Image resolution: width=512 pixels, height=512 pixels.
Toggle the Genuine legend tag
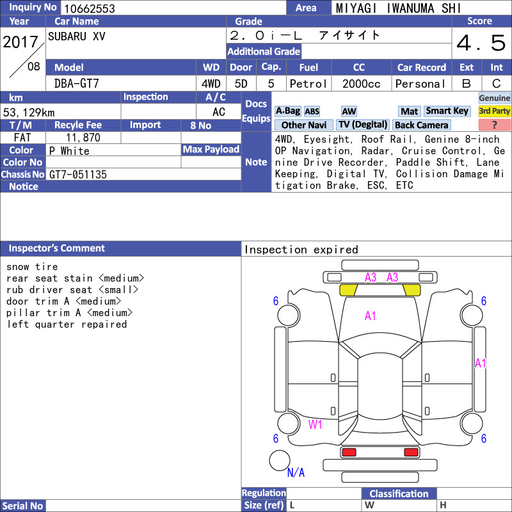click(x=494, y=99)
